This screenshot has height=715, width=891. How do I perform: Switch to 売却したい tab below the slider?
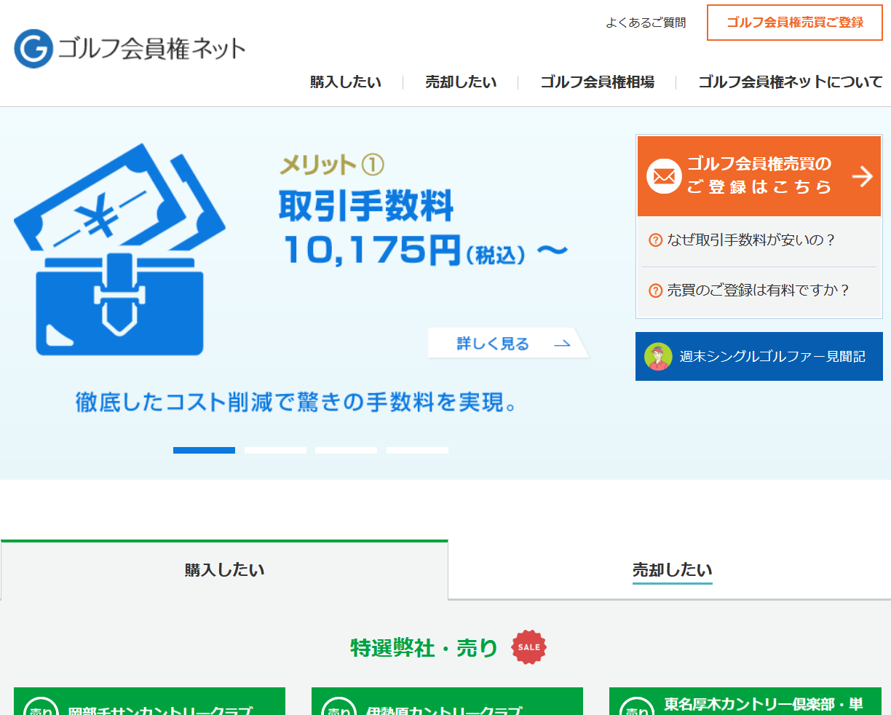[x=672, y=570]
